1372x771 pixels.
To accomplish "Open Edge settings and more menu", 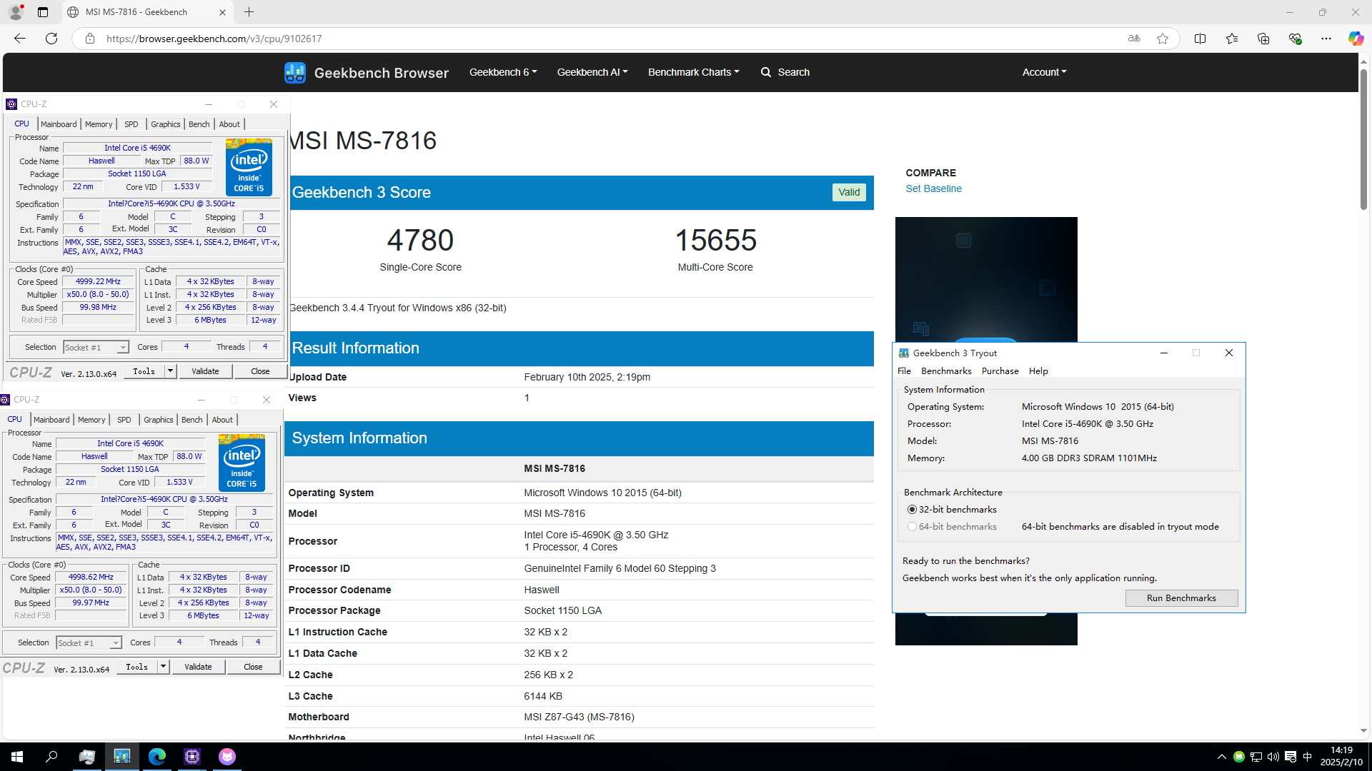I will click(1326, 39).
